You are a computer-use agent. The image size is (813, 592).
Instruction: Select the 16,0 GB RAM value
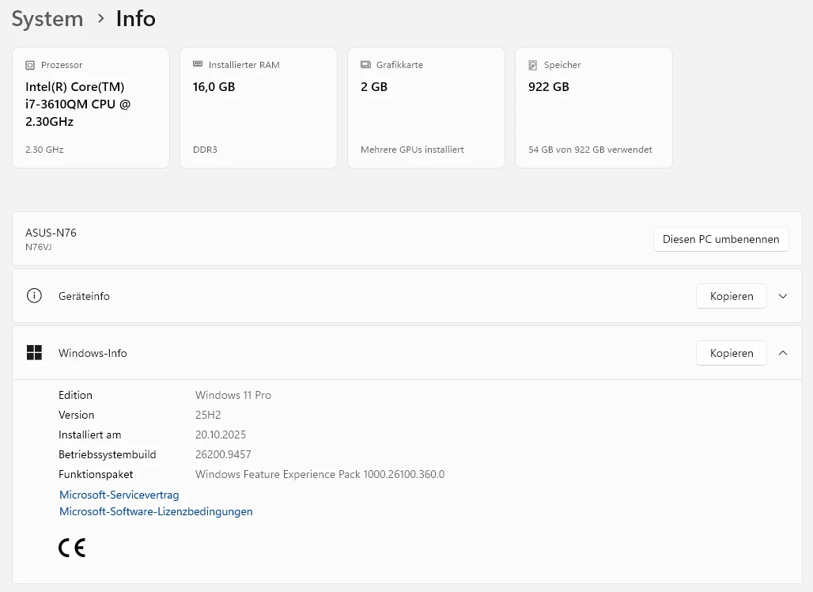[x=214, y=86]
